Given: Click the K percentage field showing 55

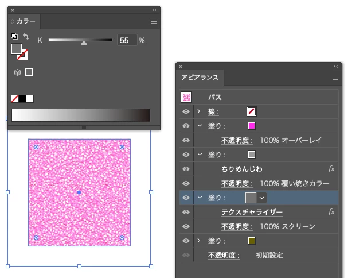Looking at the screenshot, I should [x=127, y=40].
